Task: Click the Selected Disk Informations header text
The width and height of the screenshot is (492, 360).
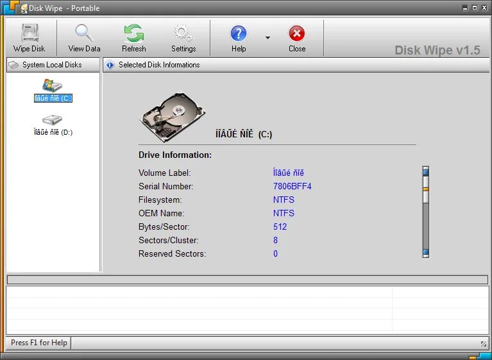Action: tap(159, 65)
